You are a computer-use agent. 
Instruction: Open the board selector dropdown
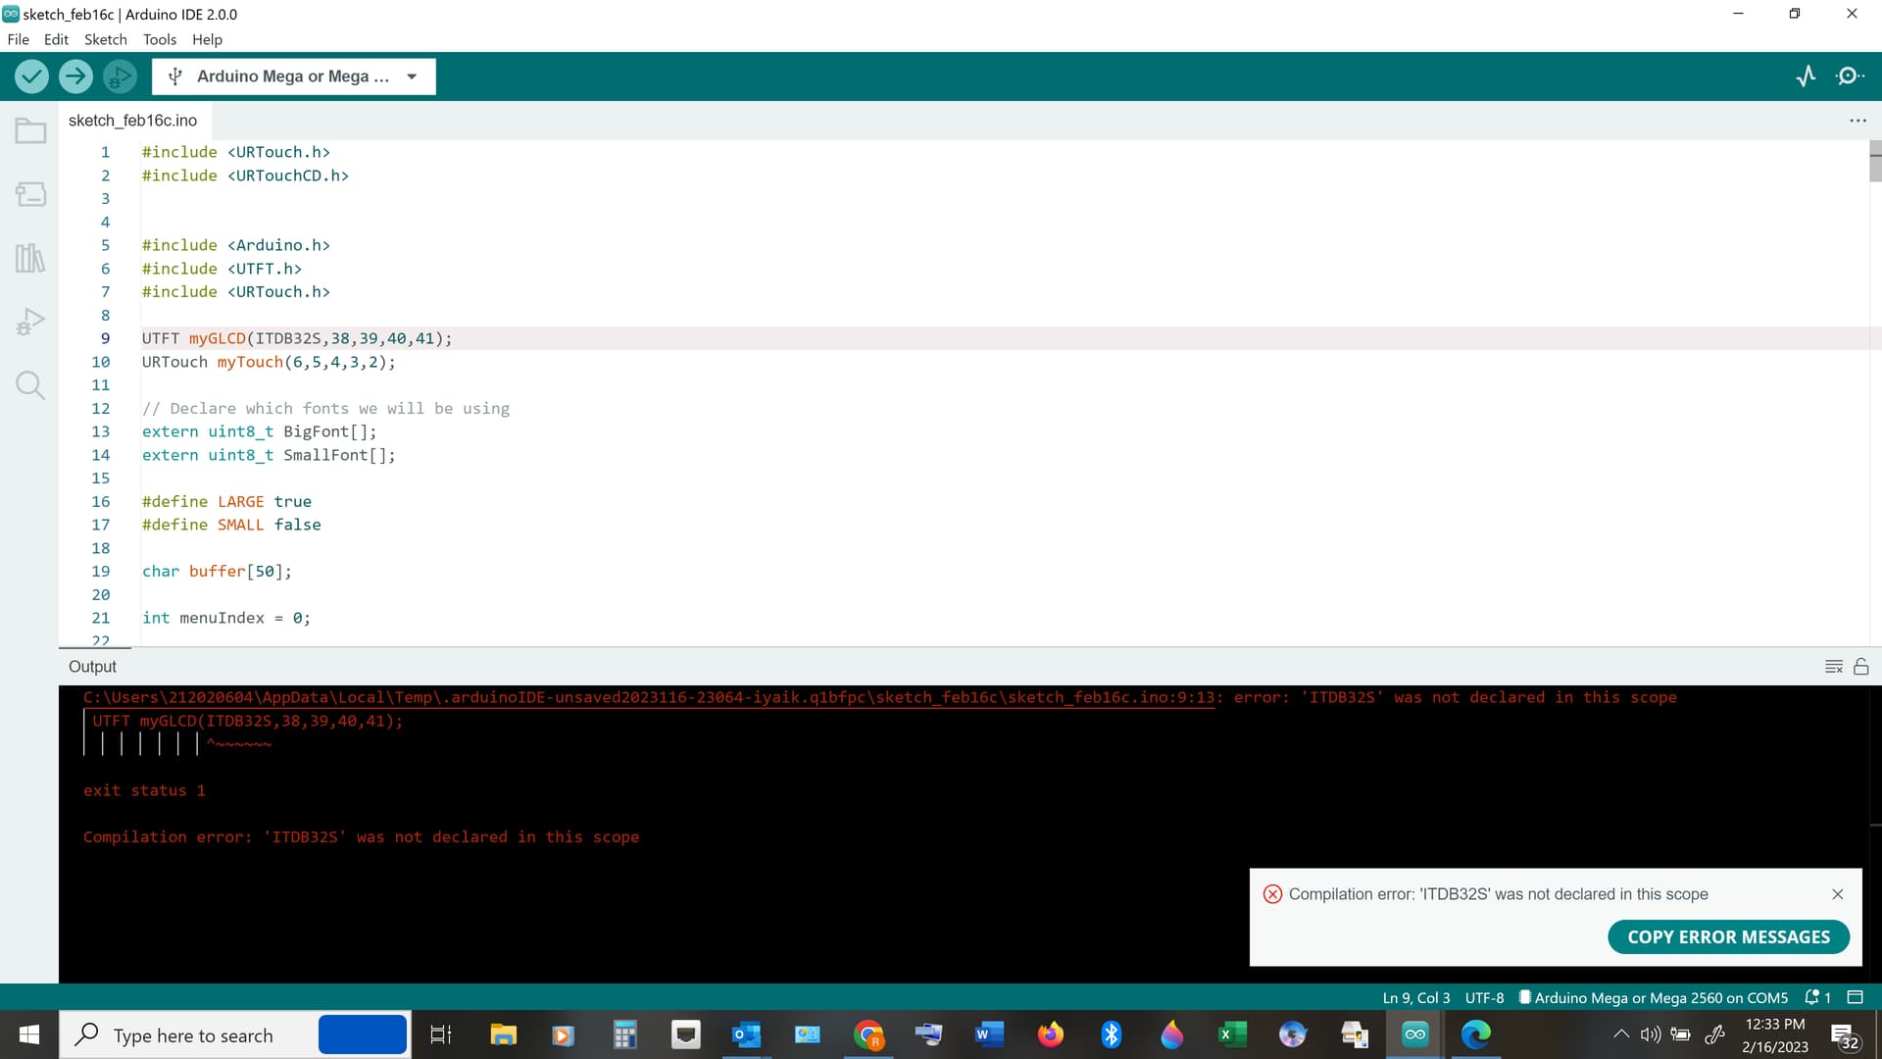[x=293, y=76]
